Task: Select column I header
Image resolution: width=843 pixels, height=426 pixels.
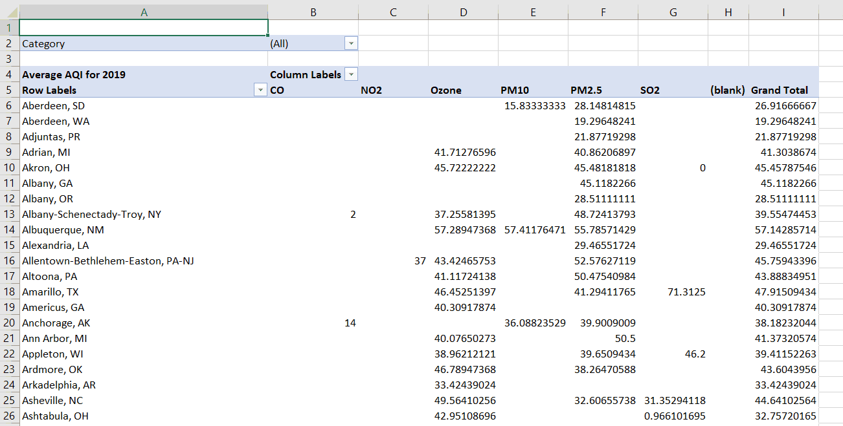Action: (783, 12)
